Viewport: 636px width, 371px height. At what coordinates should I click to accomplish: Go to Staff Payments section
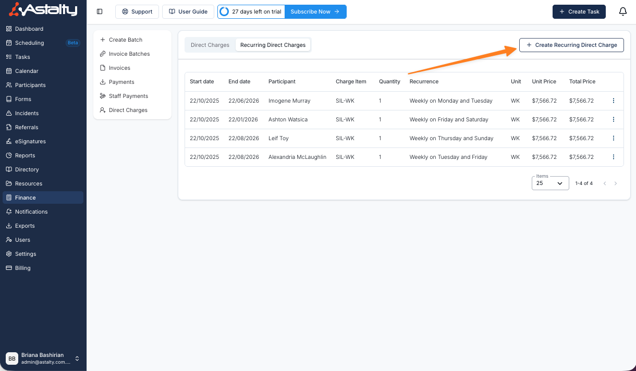[x=128, y=96]
